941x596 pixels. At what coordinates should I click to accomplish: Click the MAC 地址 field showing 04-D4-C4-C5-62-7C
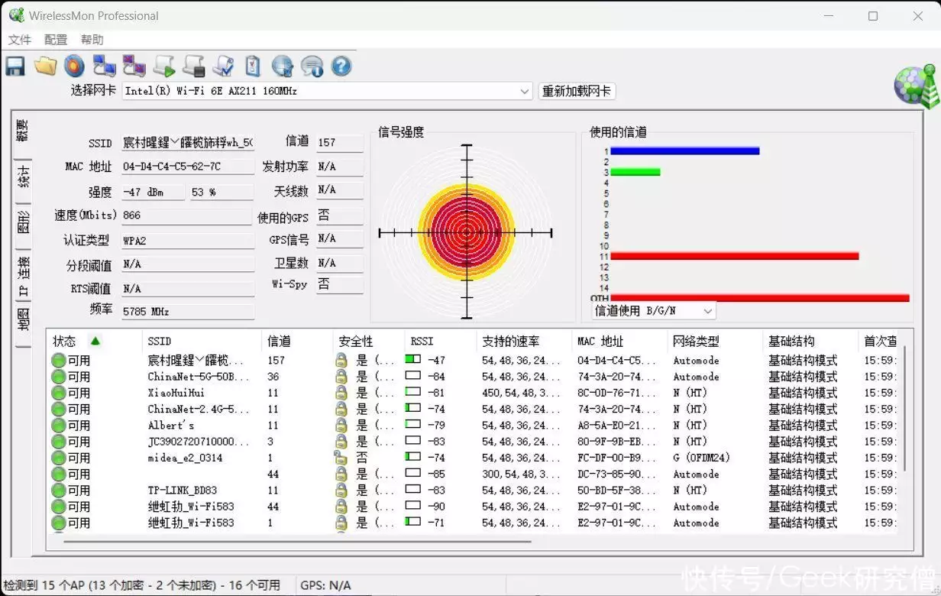pos(187,167)
